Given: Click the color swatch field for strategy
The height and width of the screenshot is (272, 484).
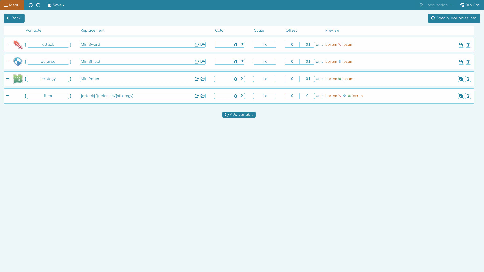Looking at the screenshot, I should [223, 79].
